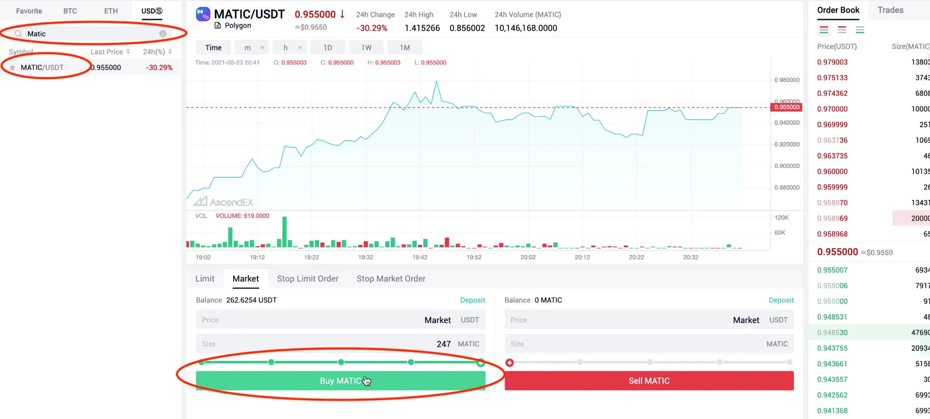Focus the buy Size field showing 247
Image resolution: width=930 pixels, height=419 pixels.
pyautogui.click(x=341, y=344)
